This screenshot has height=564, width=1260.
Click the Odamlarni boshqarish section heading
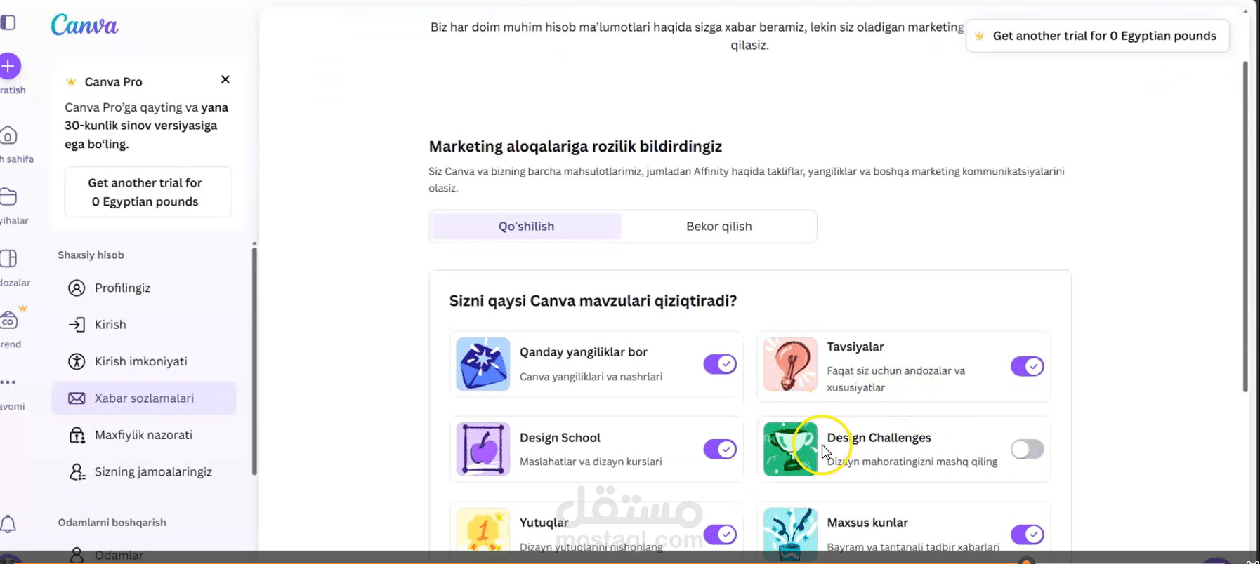click(x=112, y=522)
